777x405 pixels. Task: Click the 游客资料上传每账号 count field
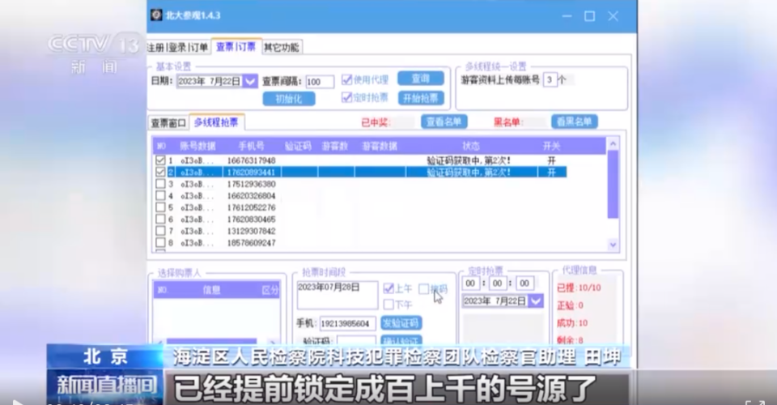pyautogui.click(x=550, y=80)
